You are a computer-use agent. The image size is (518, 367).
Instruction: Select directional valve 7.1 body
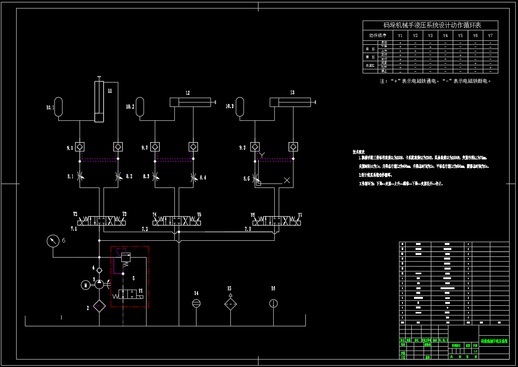[101, 221]
